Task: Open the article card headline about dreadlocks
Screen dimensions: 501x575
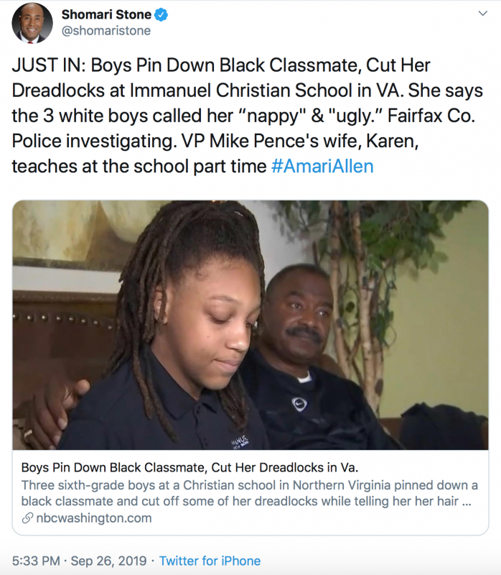Action: click(189, 468)
